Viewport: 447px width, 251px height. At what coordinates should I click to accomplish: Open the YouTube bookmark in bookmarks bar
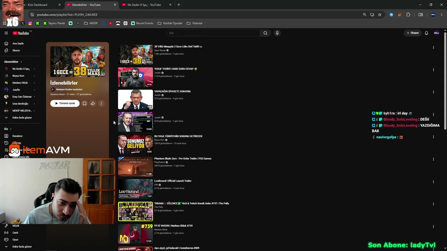[x=111, y=23]
